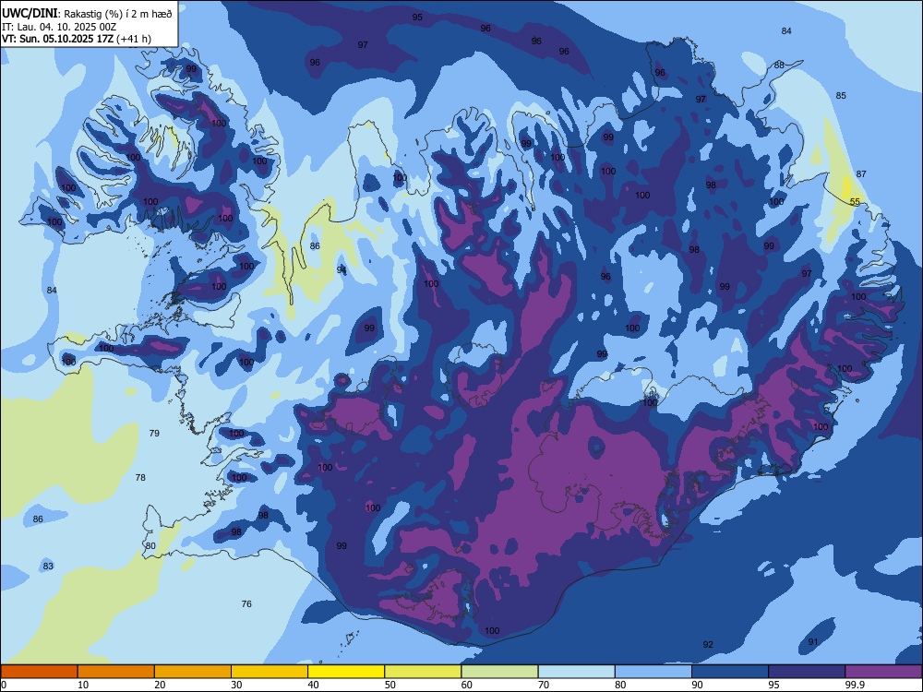This screenshot has height=692, width=923.
Task: Click the '10' legend tick label
Action: [x=83, y=685]
